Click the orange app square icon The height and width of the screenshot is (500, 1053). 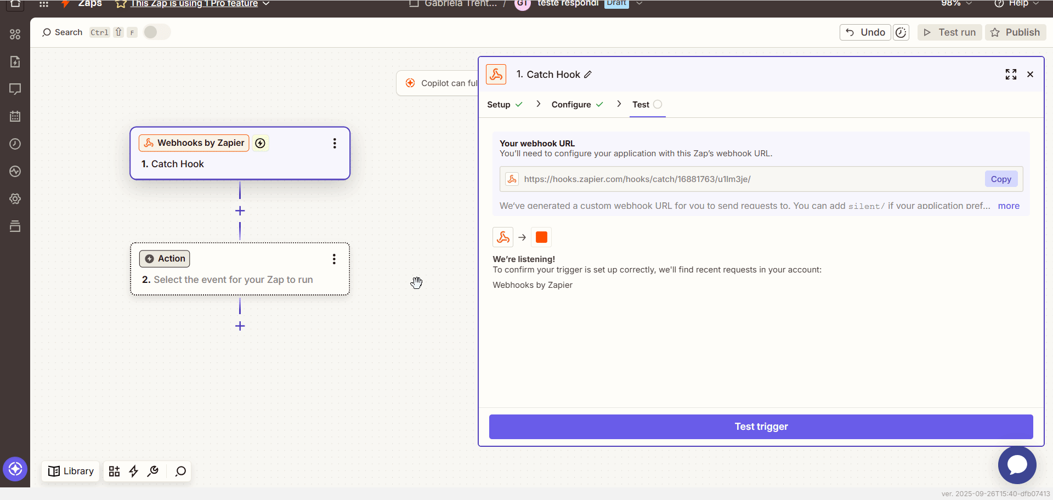pos(541,237)
